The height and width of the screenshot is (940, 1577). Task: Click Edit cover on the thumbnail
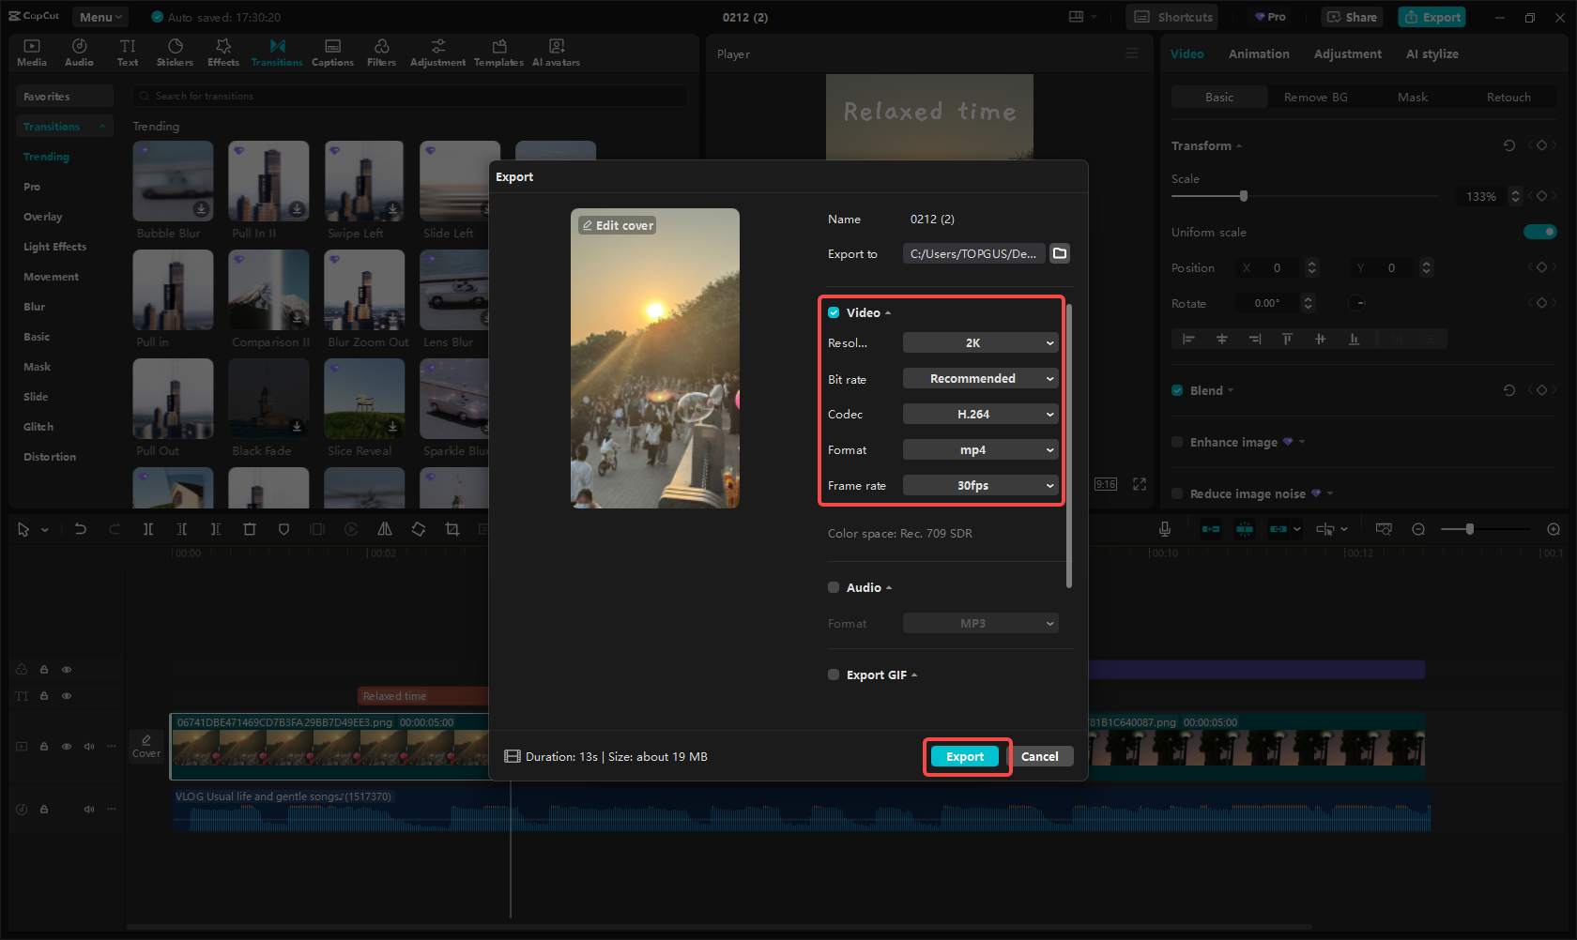tap(618, 226)
